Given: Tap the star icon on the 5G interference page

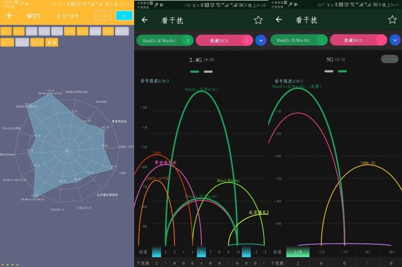Looking at the screenshot, I should (x=392, y=20).
